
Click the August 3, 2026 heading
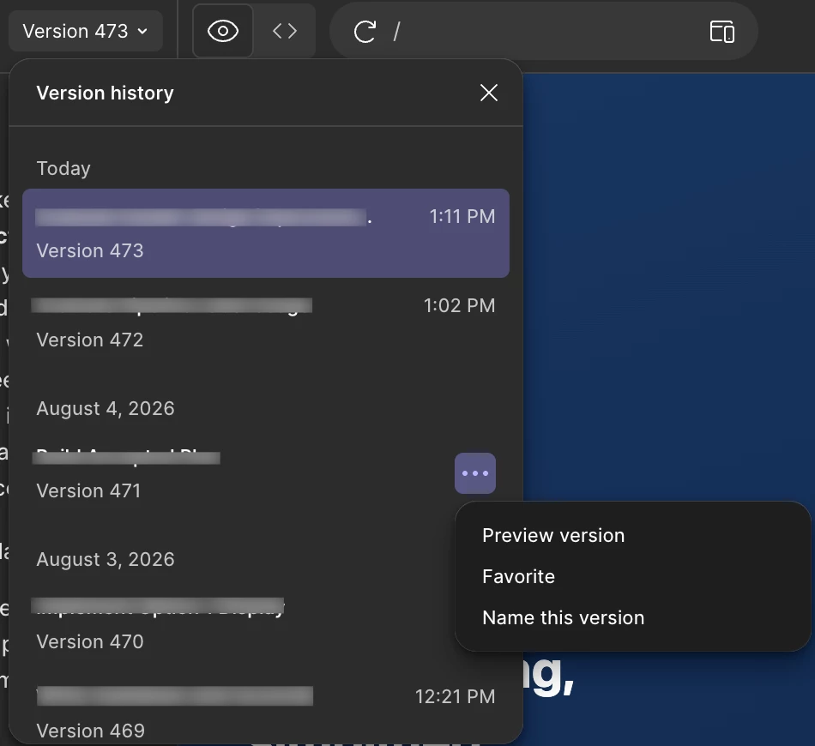(106, 559)
